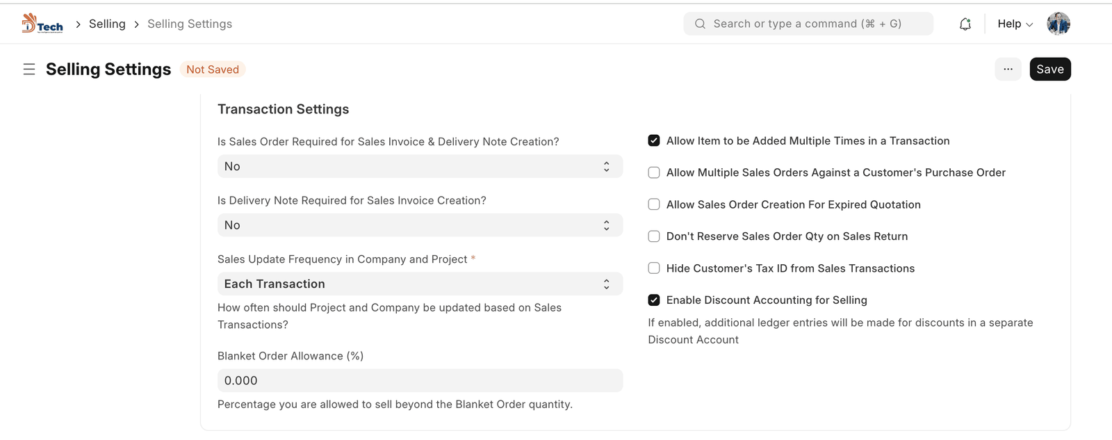The width and height of the screenshot is (1112, 440).
Task: Go to Selling in the breadcrumb
Action: [107, 24]
